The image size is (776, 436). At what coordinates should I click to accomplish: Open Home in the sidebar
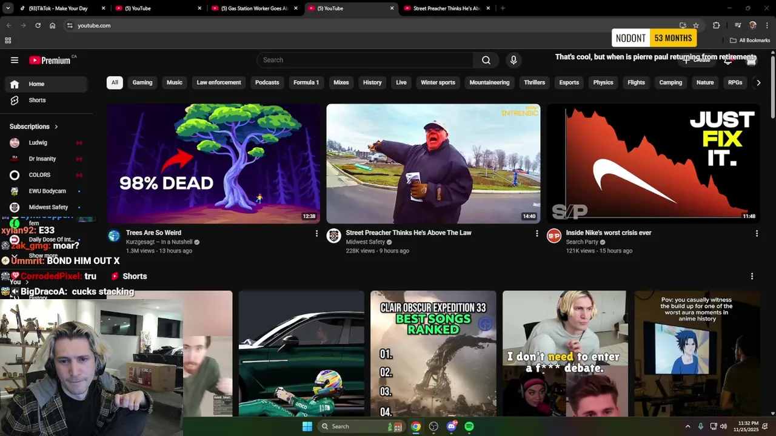46,84
